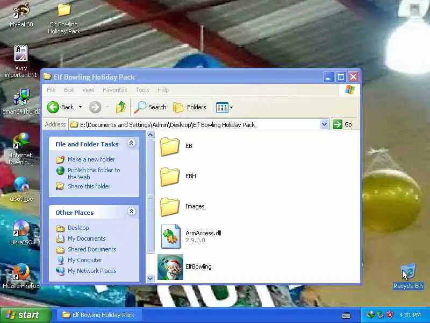Launch the Internet Download Manager shortcut

point(21,149)
